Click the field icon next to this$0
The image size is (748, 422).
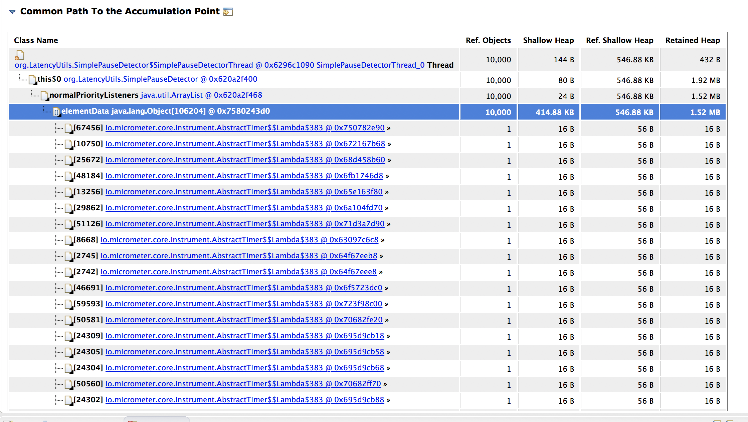pyautogui.click(x=32, y=79)
